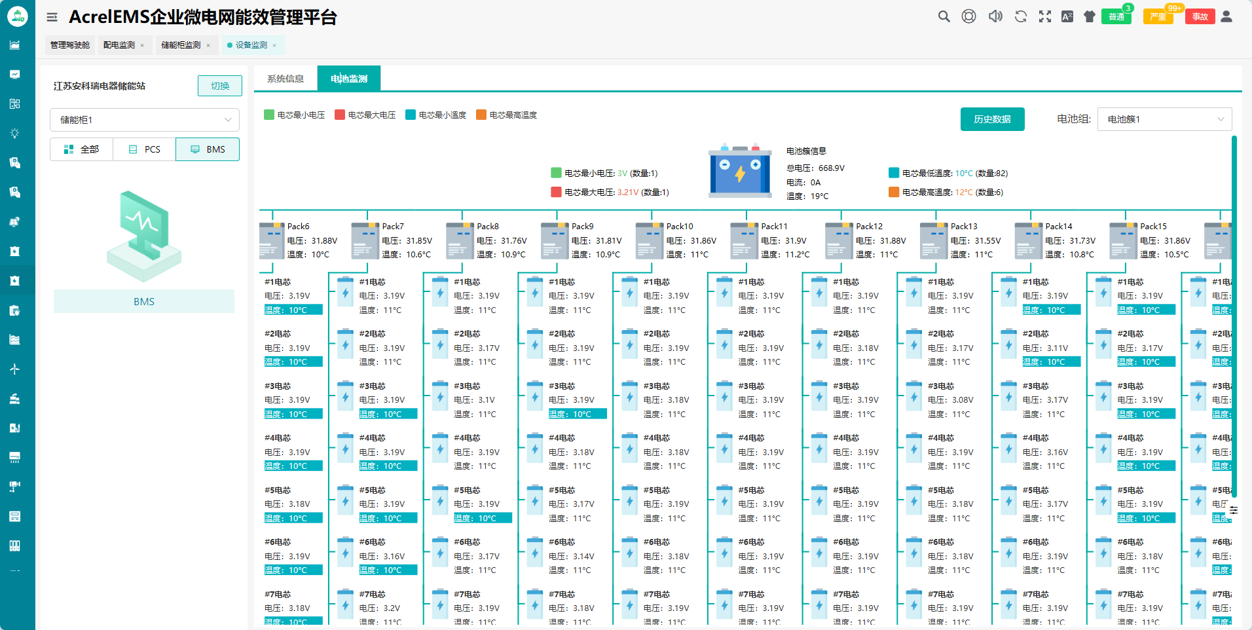Click the battery icon of Pack13 #6 cell
The height and width of the screenshot is (630, 1252).
tap(913, 551)
